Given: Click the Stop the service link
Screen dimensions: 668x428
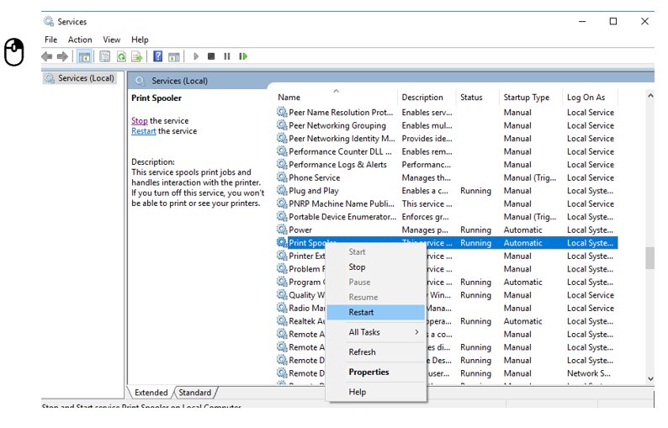Looking at the screenshot, I should [139, 121].
